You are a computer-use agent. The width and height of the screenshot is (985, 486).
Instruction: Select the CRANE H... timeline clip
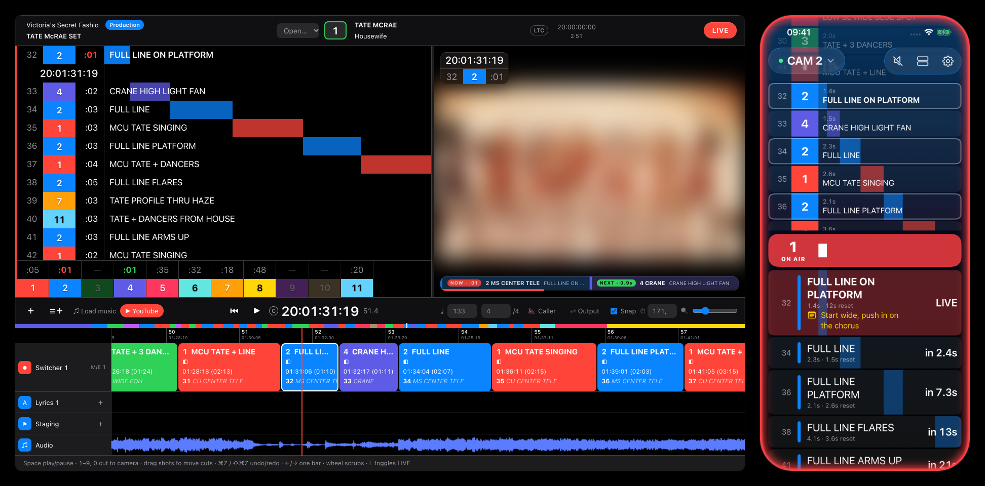tap(368, 367)
